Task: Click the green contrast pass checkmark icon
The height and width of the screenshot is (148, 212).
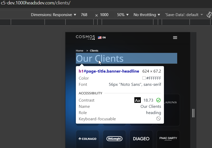Action: pyautogui.click(x=158, y=100)
